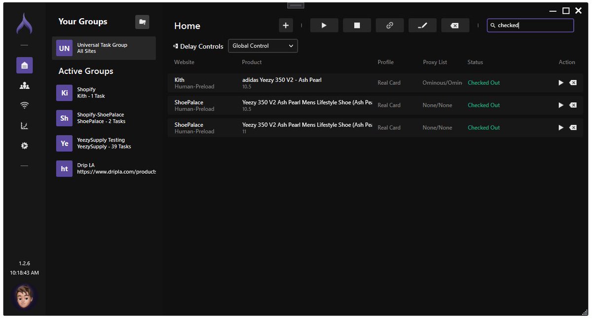Open the Shopify-ShoePalace group
The image size is (592, 319).
coord(104,118)
